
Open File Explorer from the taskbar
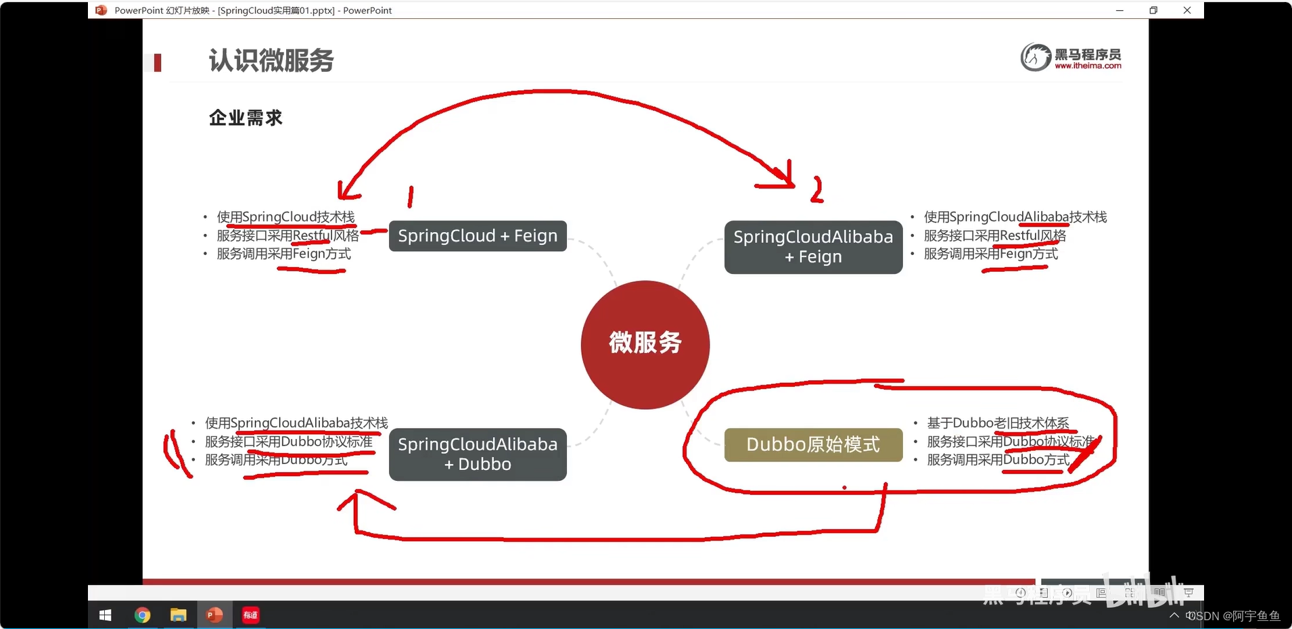178,615
